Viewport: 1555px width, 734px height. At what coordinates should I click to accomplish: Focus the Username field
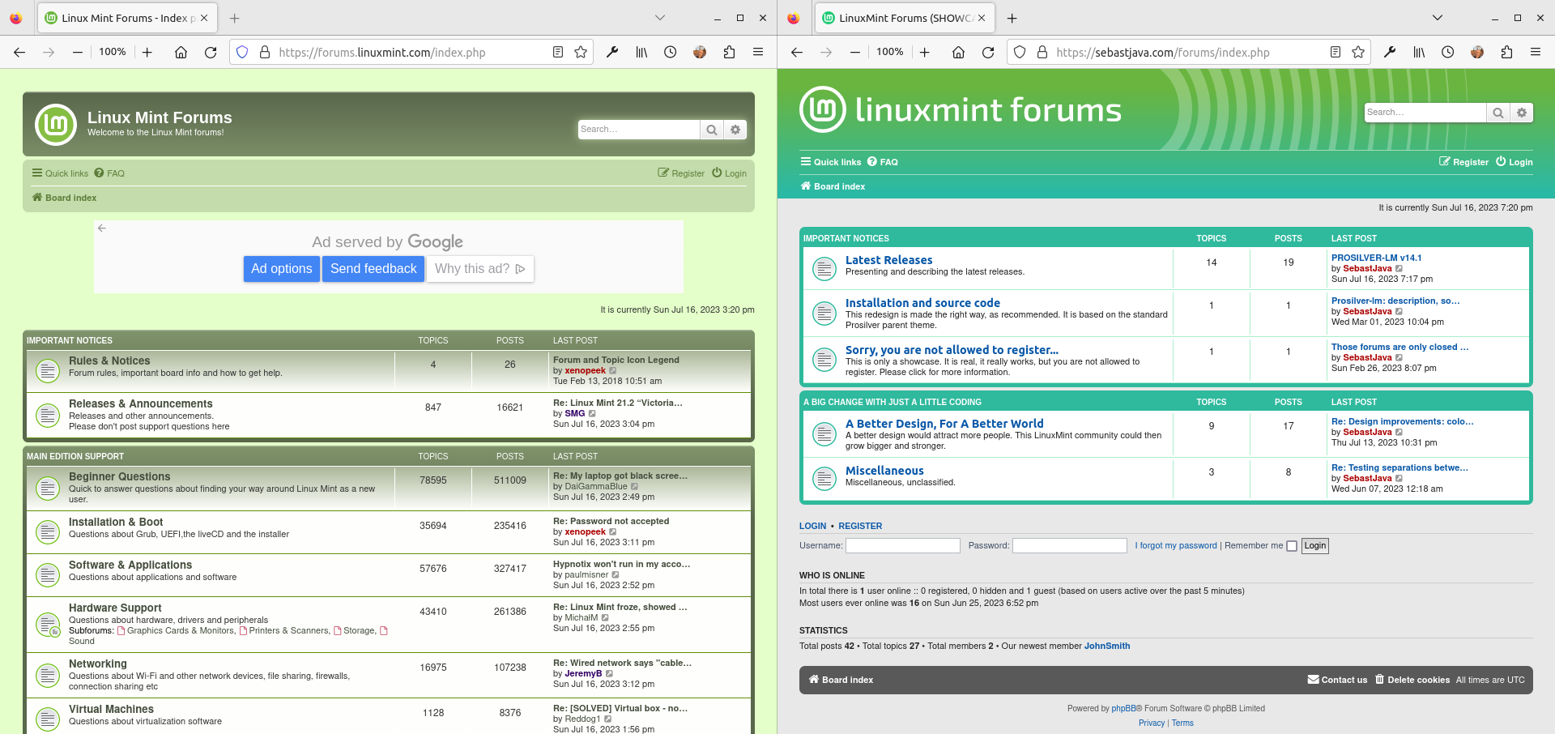pyautogui.click(x=903, y=546)
